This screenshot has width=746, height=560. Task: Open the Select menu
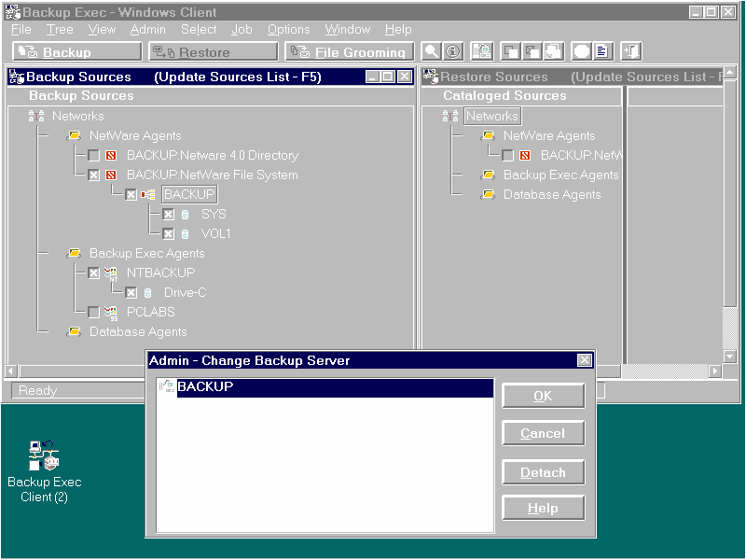[x=199, y=30]
